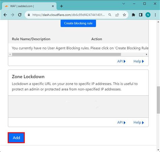Screen dimensions: 160x152
Task: Click the Action column header
Action: coord(97,39)
